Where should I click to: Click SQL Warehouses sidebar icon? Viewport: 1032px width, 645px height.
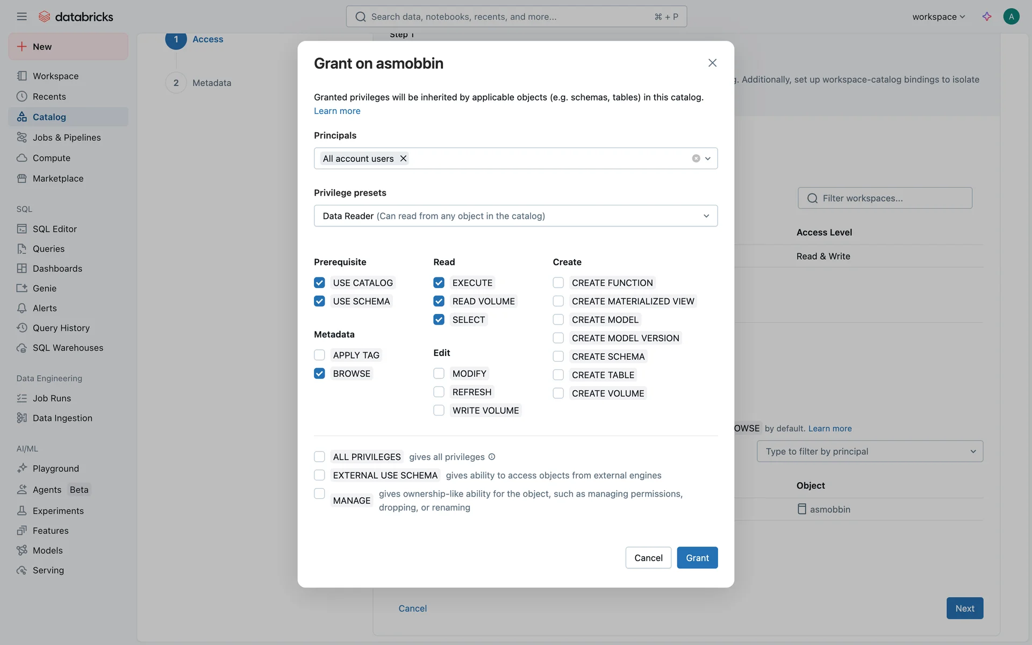pos(21,348)
